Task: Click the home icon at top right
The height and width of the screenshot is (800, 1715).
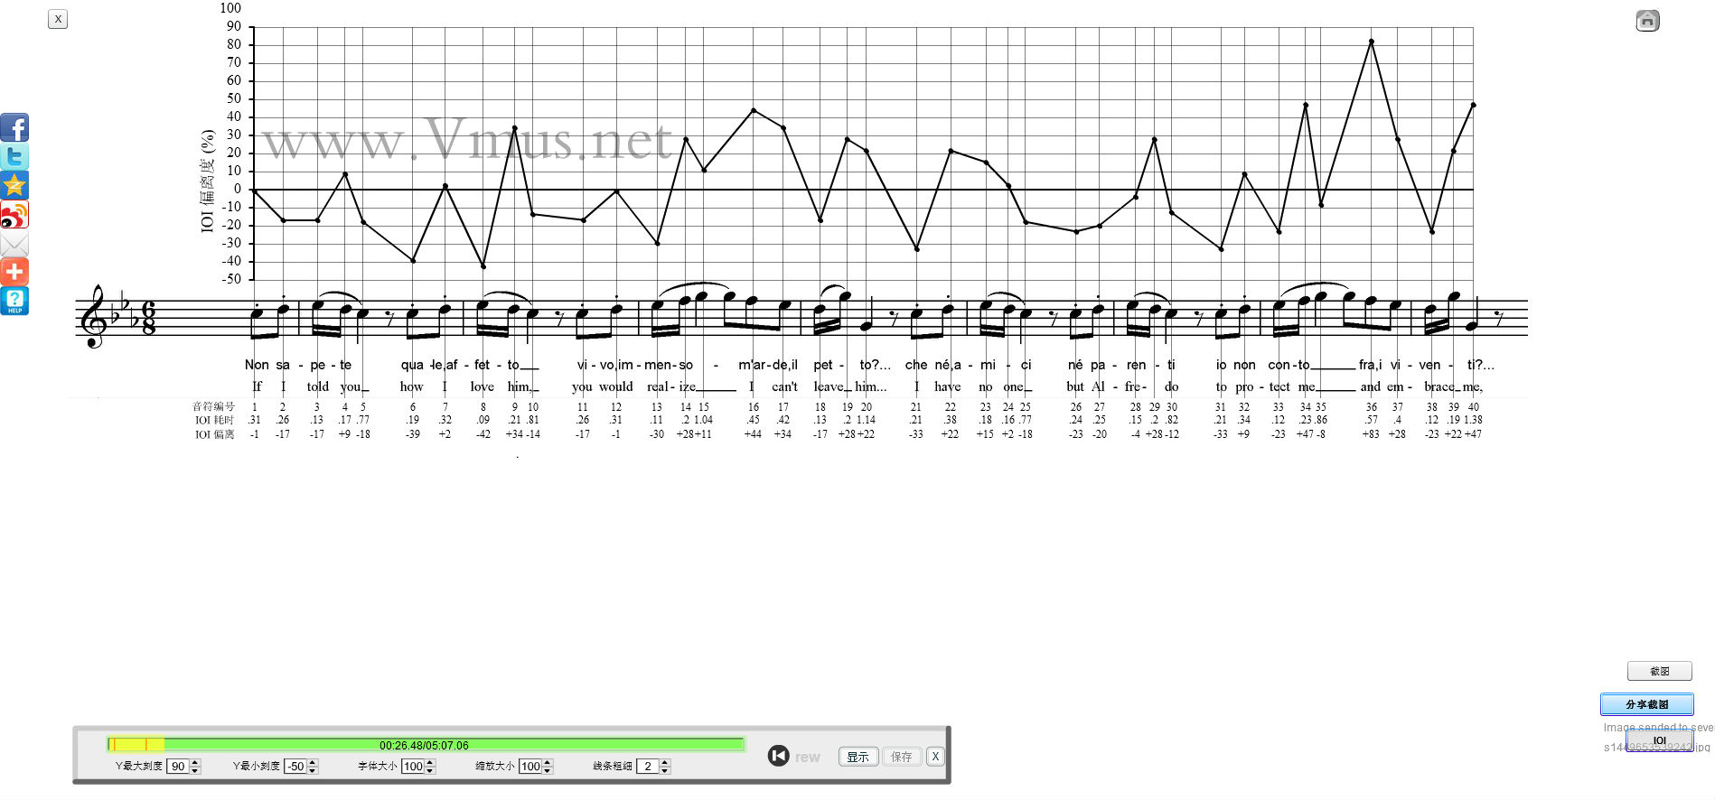Action: (x=1647, y=21)
